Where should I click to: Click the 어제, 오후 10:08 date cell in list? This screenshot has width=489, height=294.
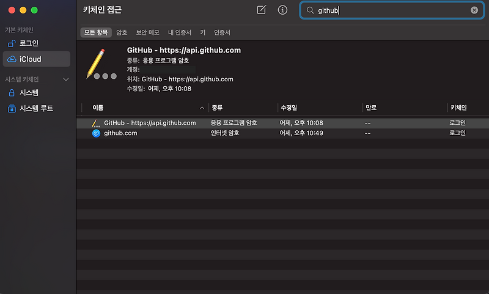click(x=301, y=123)
